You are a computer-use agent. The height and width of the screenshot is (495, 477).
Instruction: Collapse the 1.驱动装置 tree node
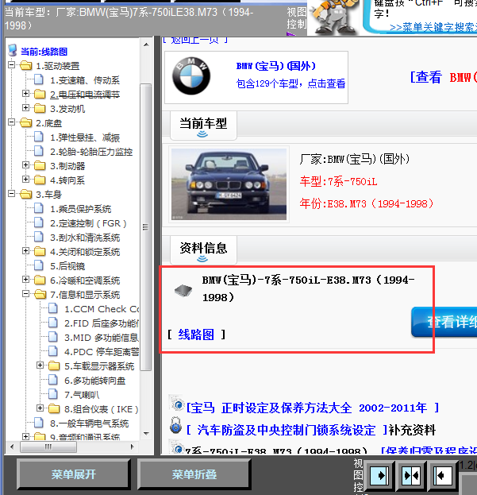coord(11,65)
